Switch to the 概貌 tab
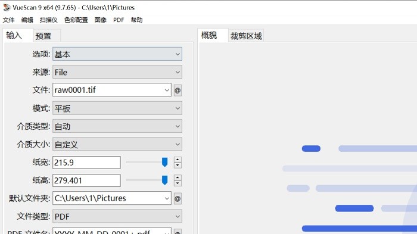This screenshot has height=234, width=417. pyautogui.click(x=213, y=35)
